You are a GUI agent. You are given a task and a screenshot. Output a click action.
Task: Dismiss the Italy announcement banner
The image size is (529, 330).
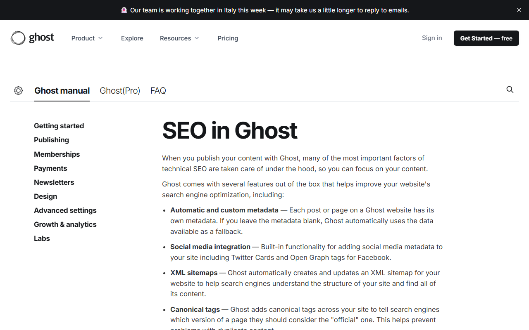[519, 10]
